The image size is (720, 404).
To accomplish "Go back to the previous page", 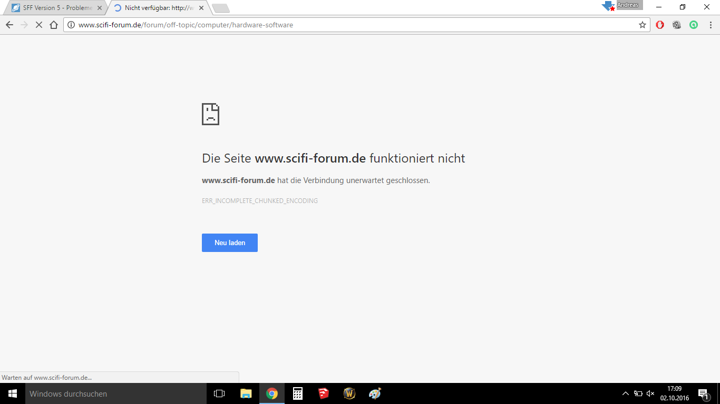I will 9,25.
